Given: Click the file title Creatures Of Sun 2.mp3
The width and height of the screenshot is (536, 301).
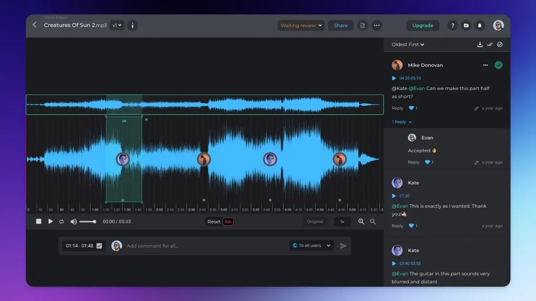Looking at the screenshot, I should point(75,25).
